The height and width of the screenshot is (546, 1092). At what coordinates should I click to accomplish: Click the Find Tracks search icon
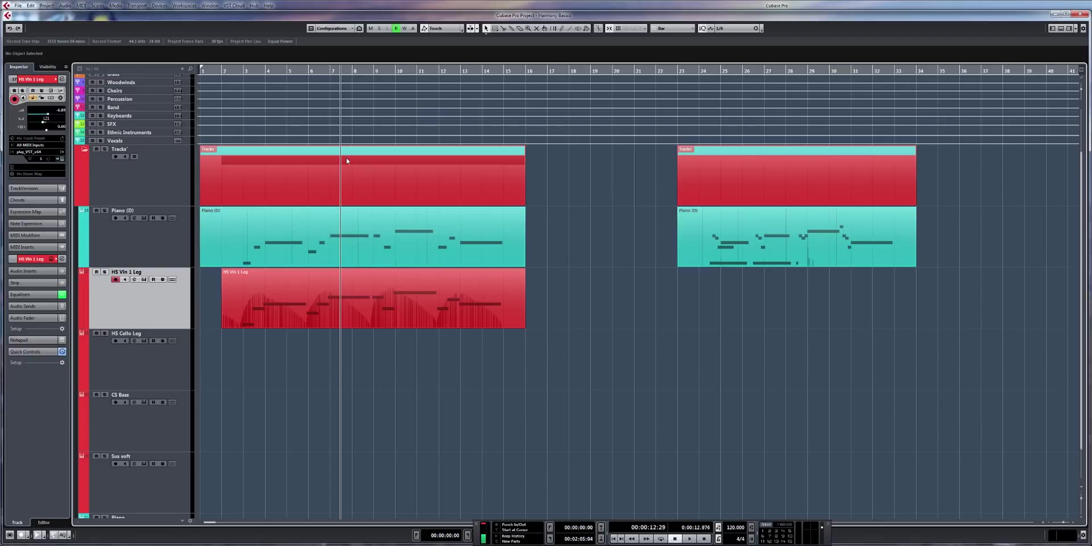point(190,69)
